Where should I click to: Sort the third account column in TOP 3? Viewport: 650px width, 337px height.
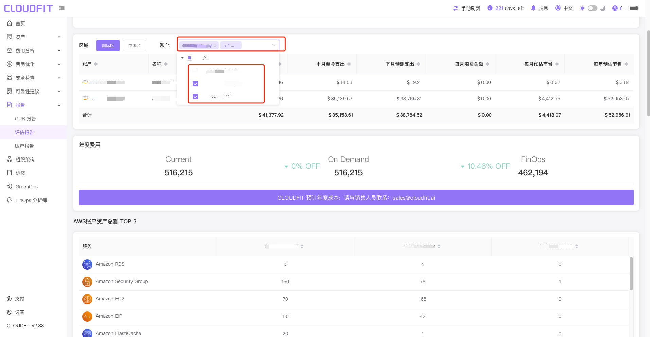click(577, 246)
